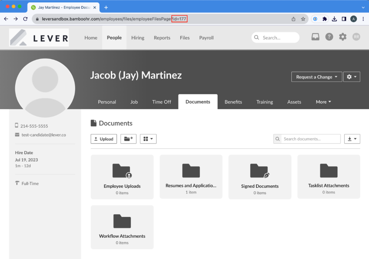
Task: Click the site lock icon in address bar
Action: [37, 19]
